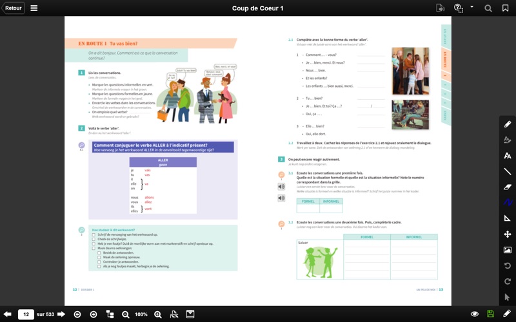Click the FORMEL cell in small grid
This screenshot has height=322, width=516.
pyautogui.click(x=308, y=202)
